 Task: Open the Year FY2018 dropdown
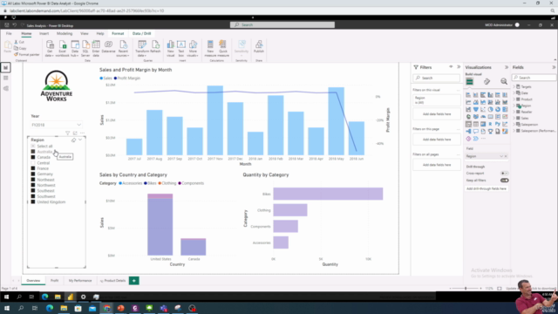(56, 125)
